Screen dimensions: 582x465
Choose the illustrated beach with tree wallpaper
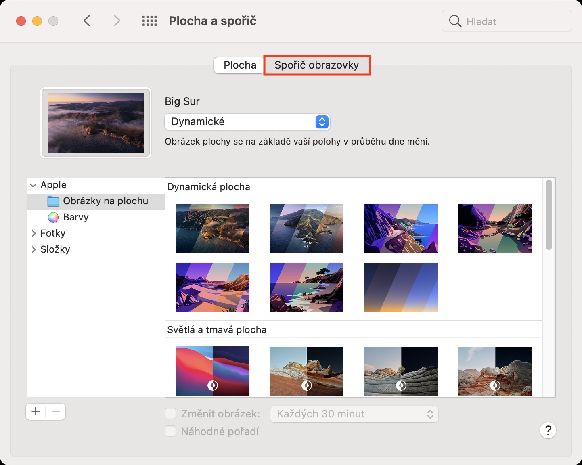click(x=307, y=287)
